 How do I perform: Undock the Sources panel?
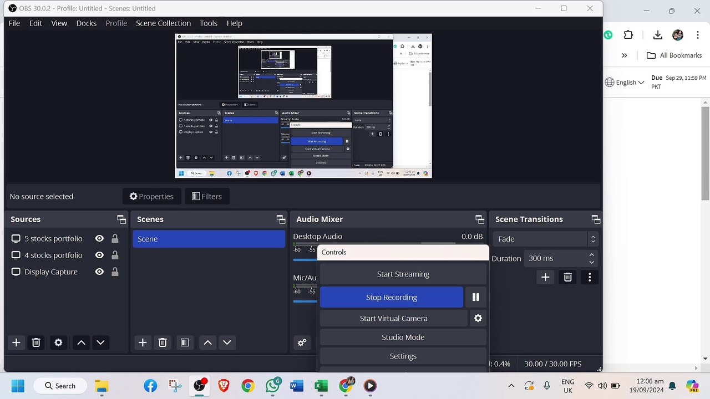click(x=121, y=219)
